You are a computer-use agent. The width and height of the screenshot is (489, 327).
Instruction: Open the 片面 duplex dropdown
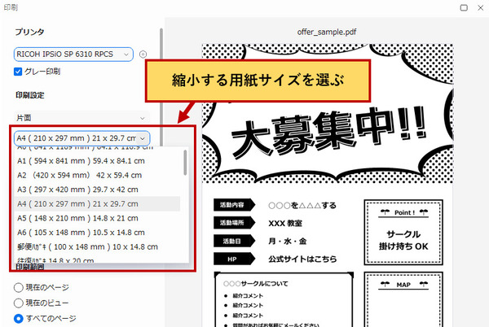pyautogui.click(x=81, y=118)
